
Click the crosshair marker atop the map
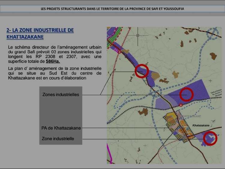point(138,35)
